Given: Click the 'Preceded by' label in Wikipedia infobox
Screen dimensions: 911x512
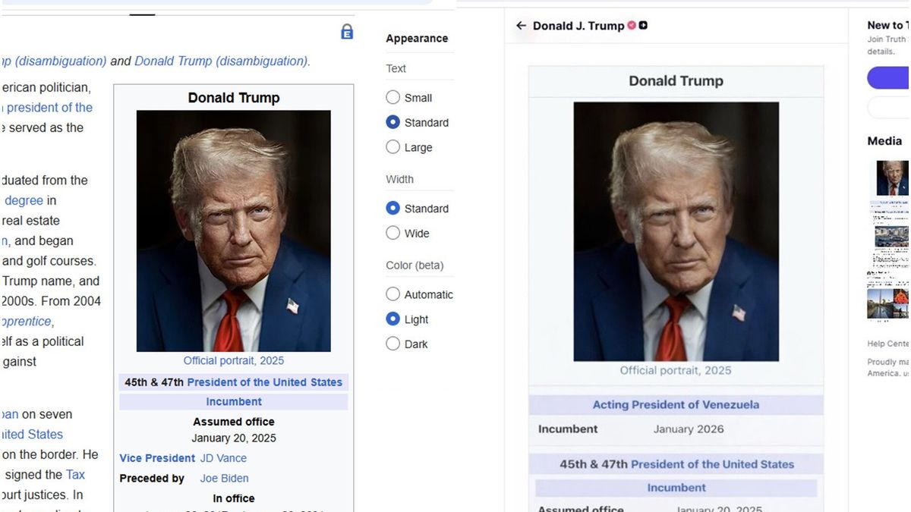Looking at the screenshot, I should (x=152, y=479).
